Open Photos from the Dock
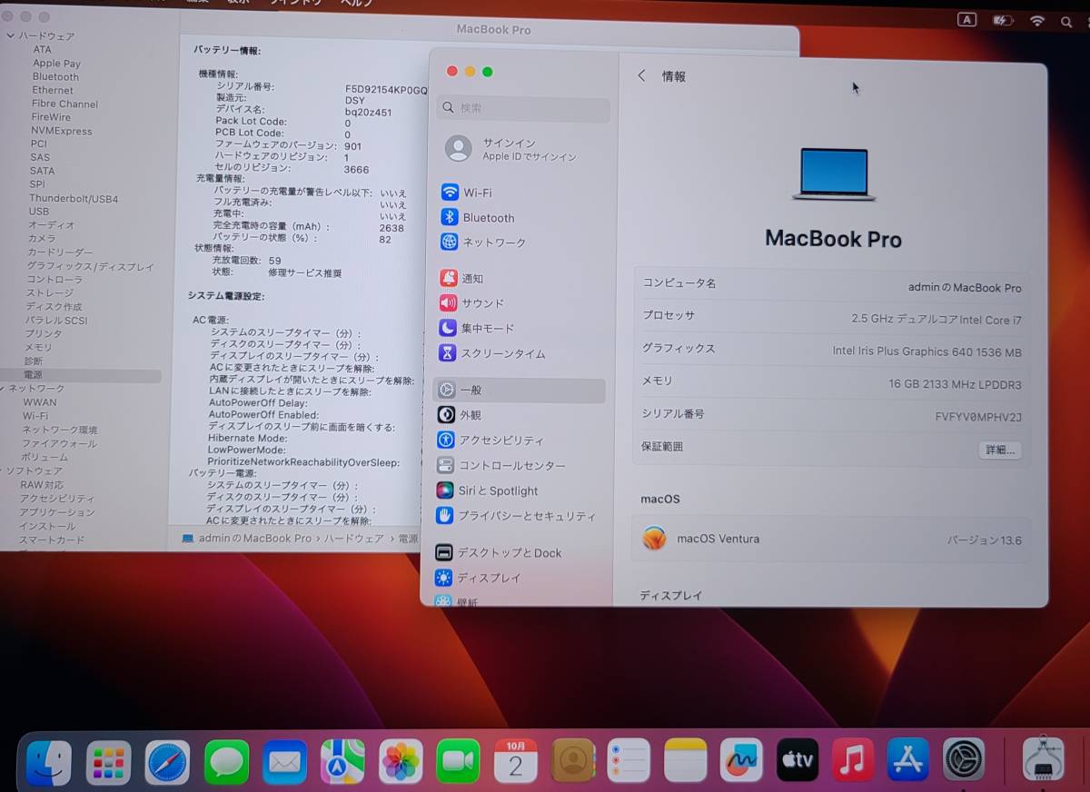Viewport: 1090px width, 792px height. [x=401, y=762]
